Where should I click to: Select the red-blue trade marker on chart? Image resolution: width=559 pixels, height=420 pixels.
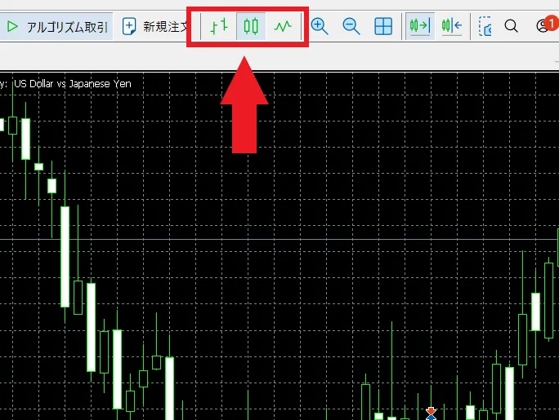pyautogui.click(x=432, y=413)
